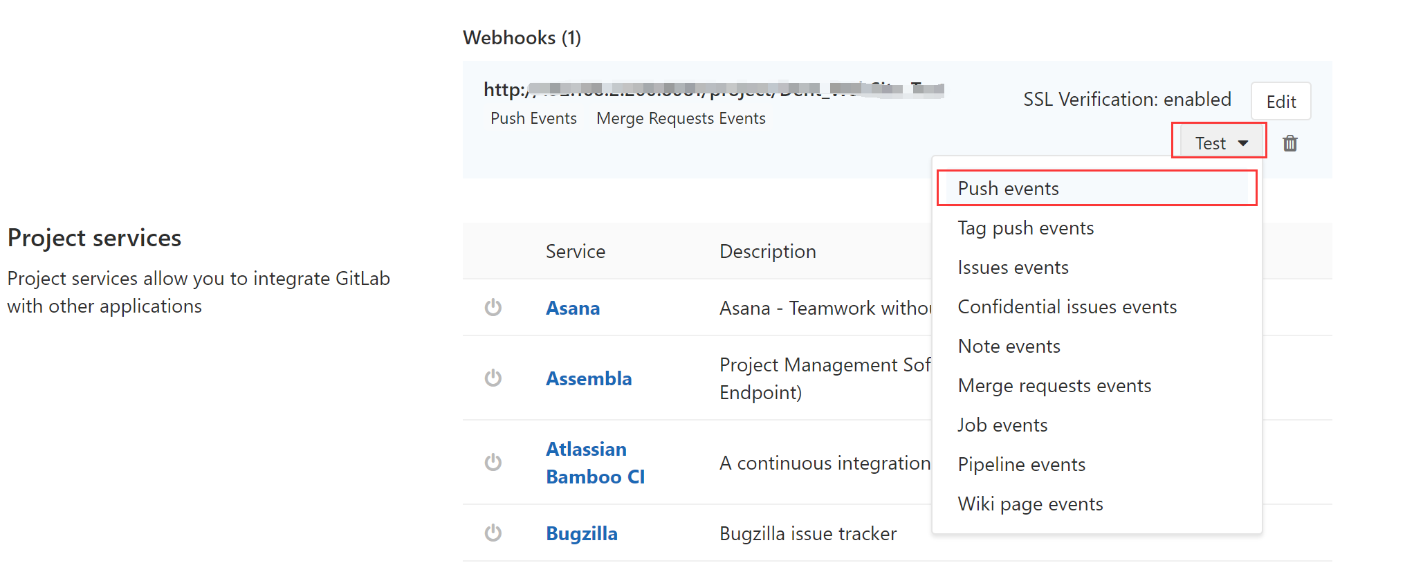Click the Edit webhook button
The height and width of the screenshot is (563, 1423).
pos(1280,102)
